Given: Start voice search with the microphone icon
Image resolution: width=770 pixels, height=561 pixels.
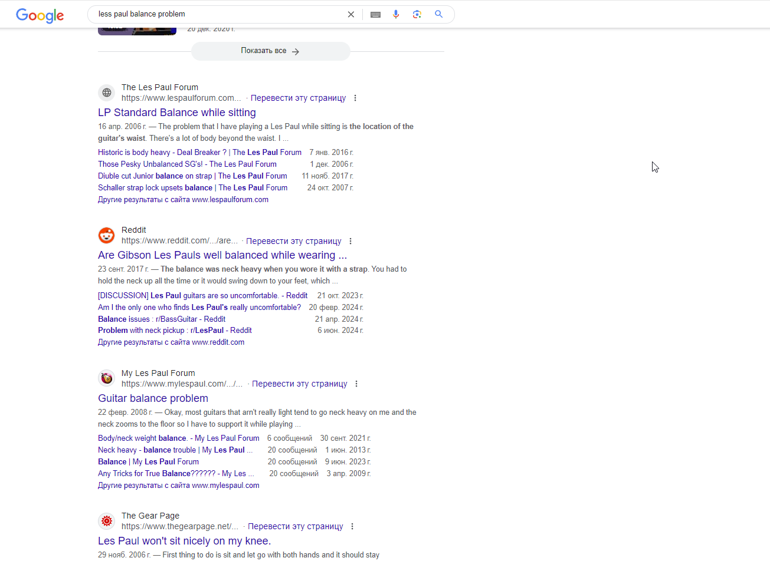Looking at the screenshot, I should [x=396, y=14].
